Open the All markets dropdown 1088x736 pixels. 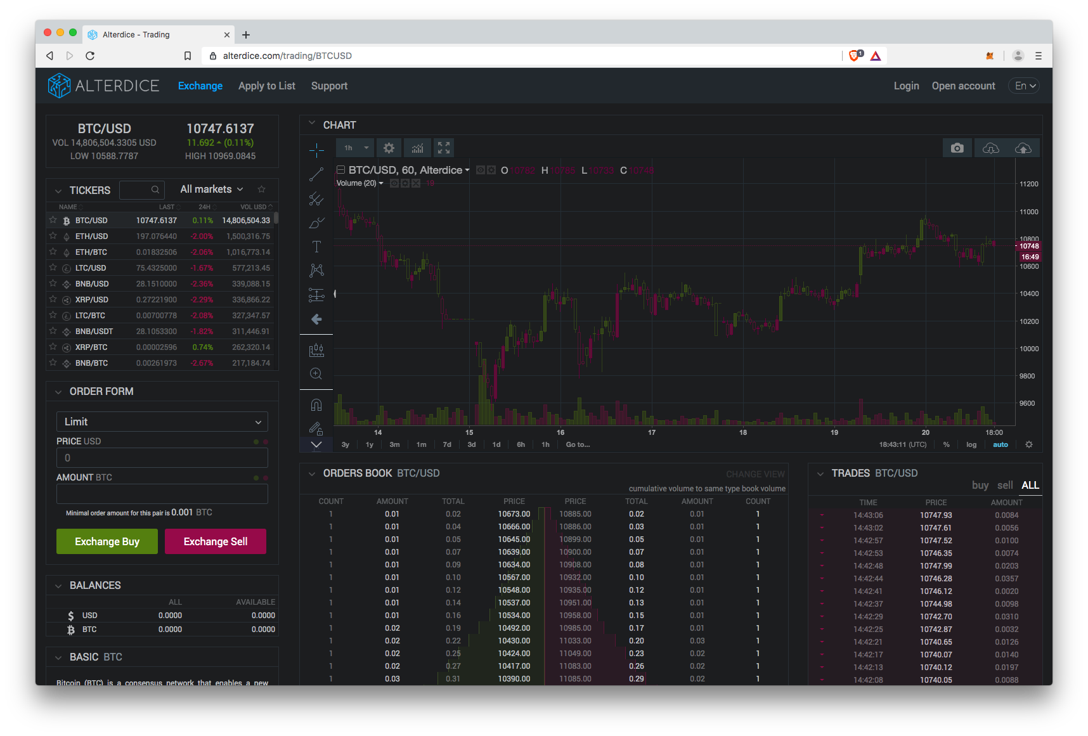click(212, 190)
